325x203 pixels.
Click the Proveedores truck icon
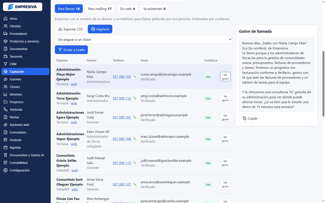tap(5, 34)
